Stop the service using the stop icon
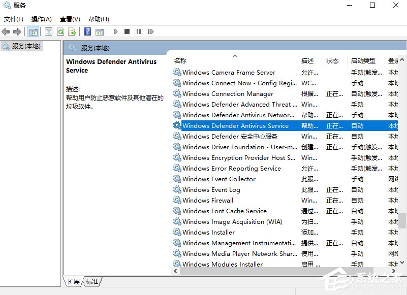 (128, 31)
